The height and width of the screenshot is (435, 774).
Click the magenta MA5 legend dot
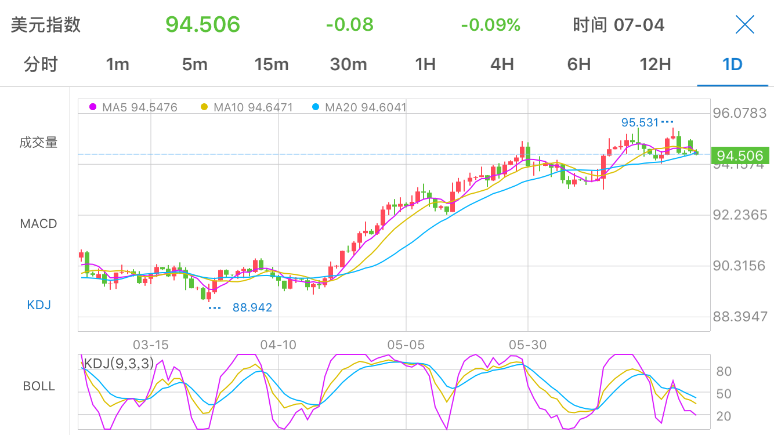[x=93, y=107]
